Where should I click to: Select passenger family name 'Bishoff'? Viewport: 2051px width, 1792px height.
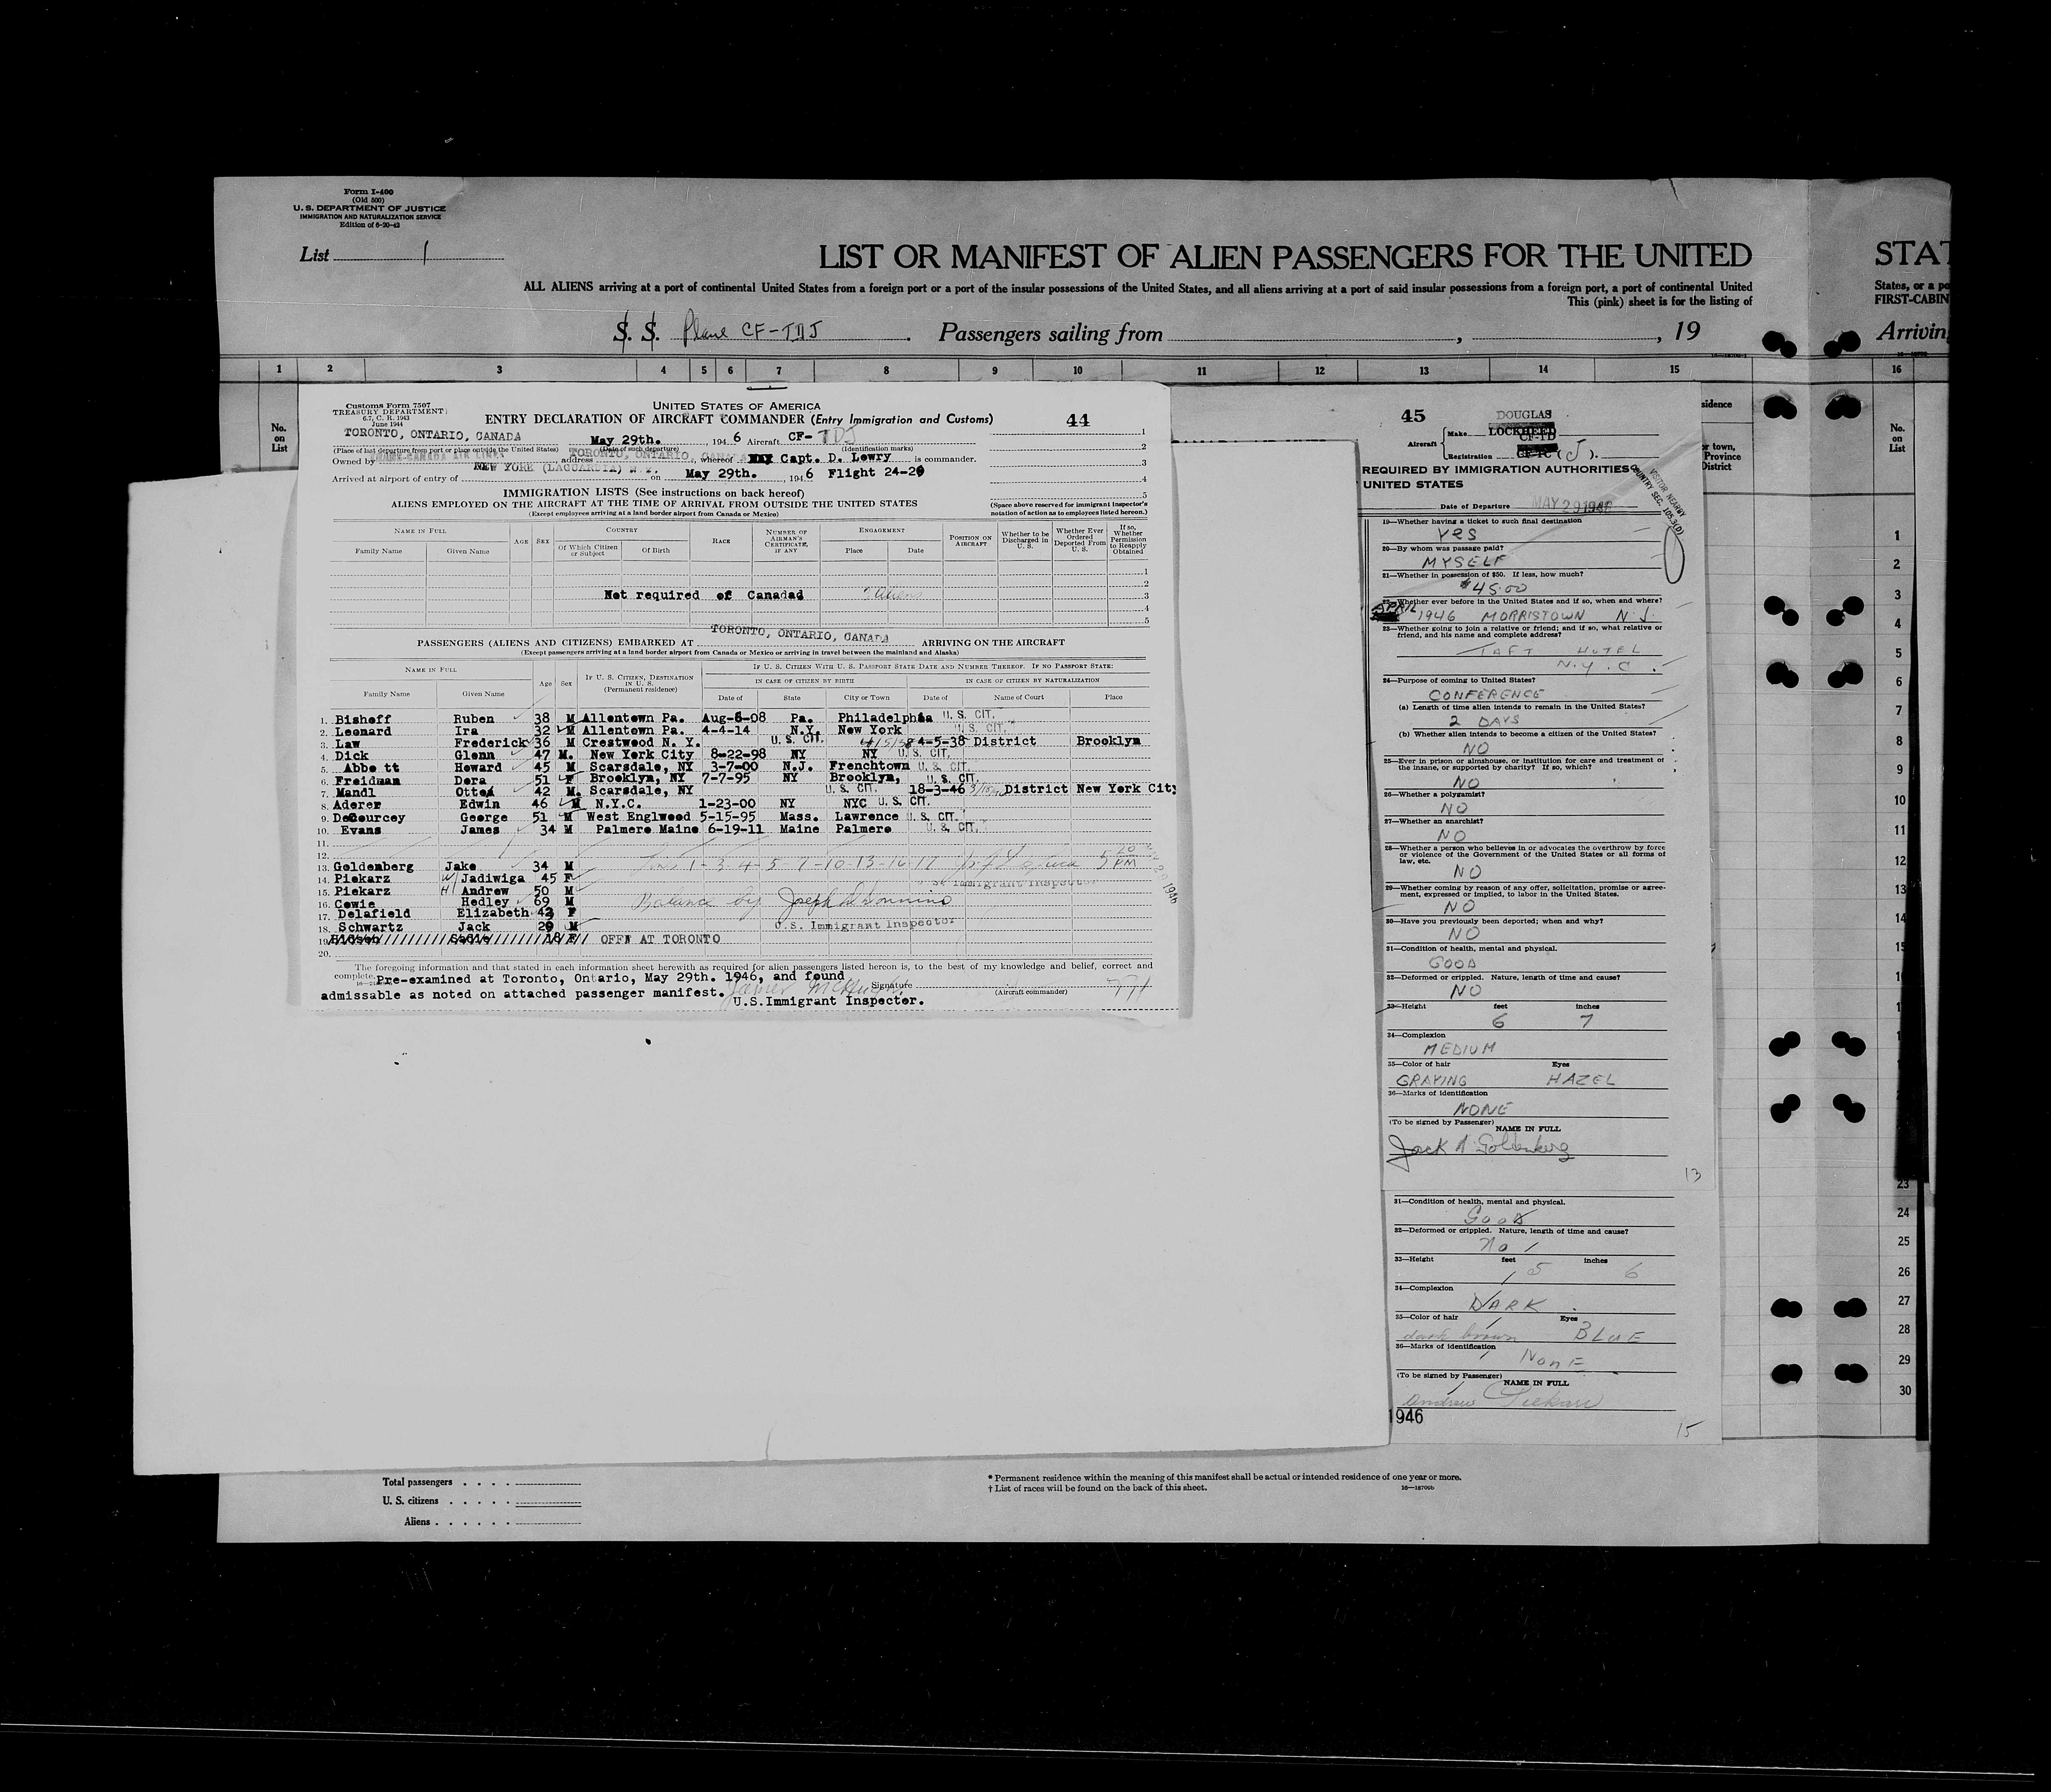pos(364,719)
